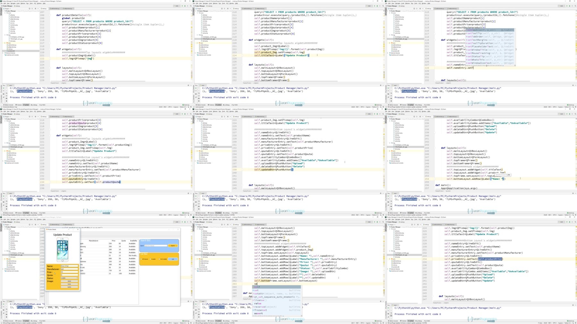The height and width of the screenshot is (324, 577).
Task: Click the search text input in Search Box
Action: (156, 245)
